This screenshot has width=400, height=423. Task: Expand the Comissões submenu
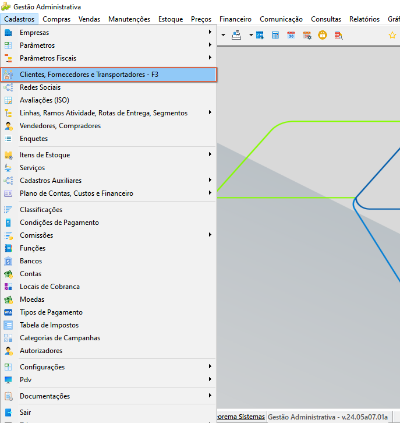(109, 235)
